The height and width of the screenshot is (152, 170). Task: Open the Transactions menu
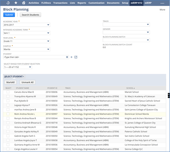[60, 3]
